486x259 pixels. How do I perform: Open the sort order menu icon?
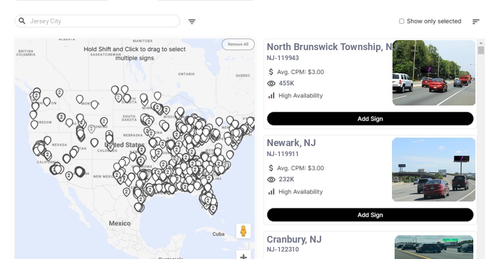(x=475, y=22)
